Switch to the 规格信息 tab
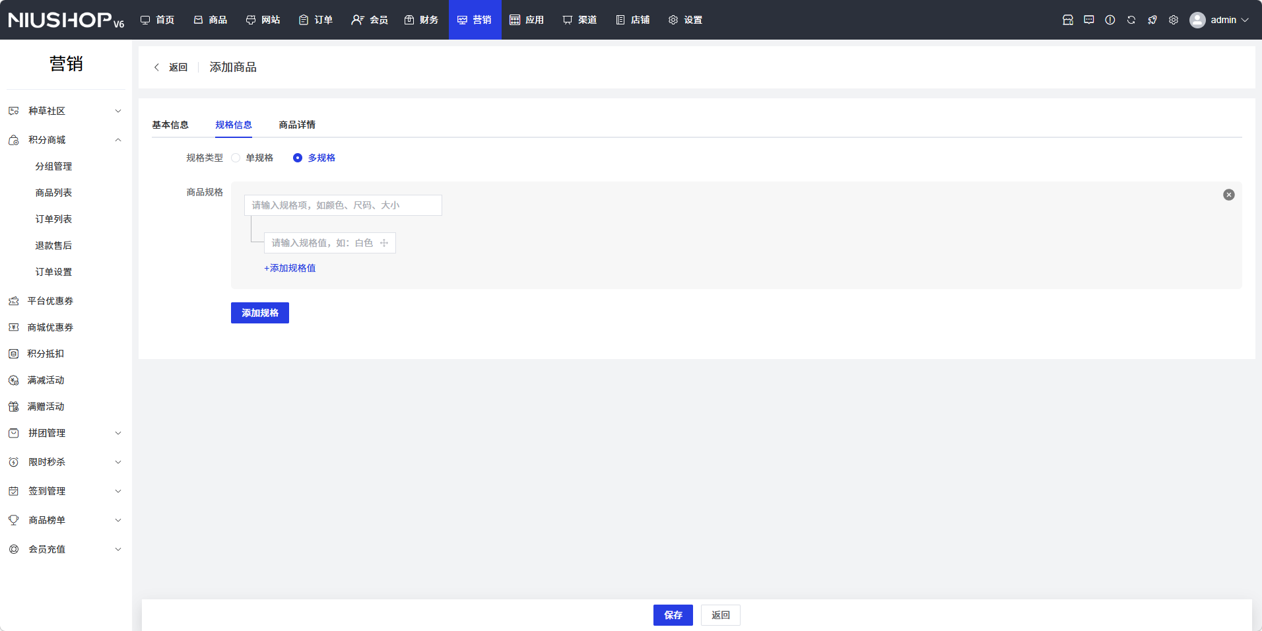Viewport: 1262px width, 631px height. (234, 125)
